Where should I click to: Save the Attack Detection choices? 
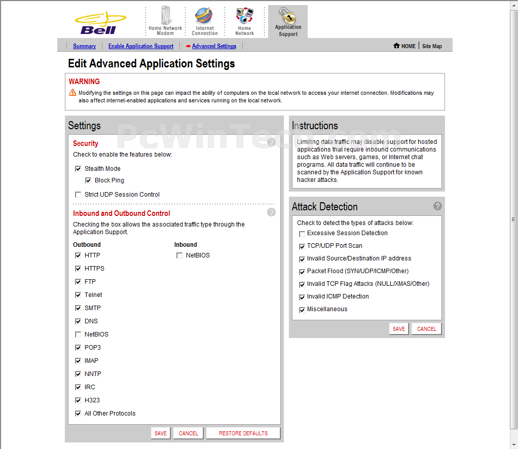pyautogui.click(x=399, y=329)
